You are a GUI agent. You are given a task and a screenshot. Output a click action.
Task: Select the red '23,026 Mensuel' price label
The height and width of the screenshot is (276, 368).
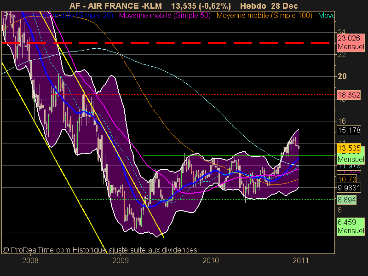click(351, 42)
